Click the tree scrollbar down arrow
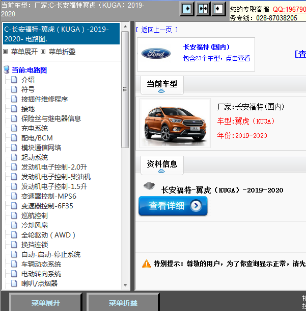The width and height of the screenshot is (306, 311). click(x=125, y=285)
